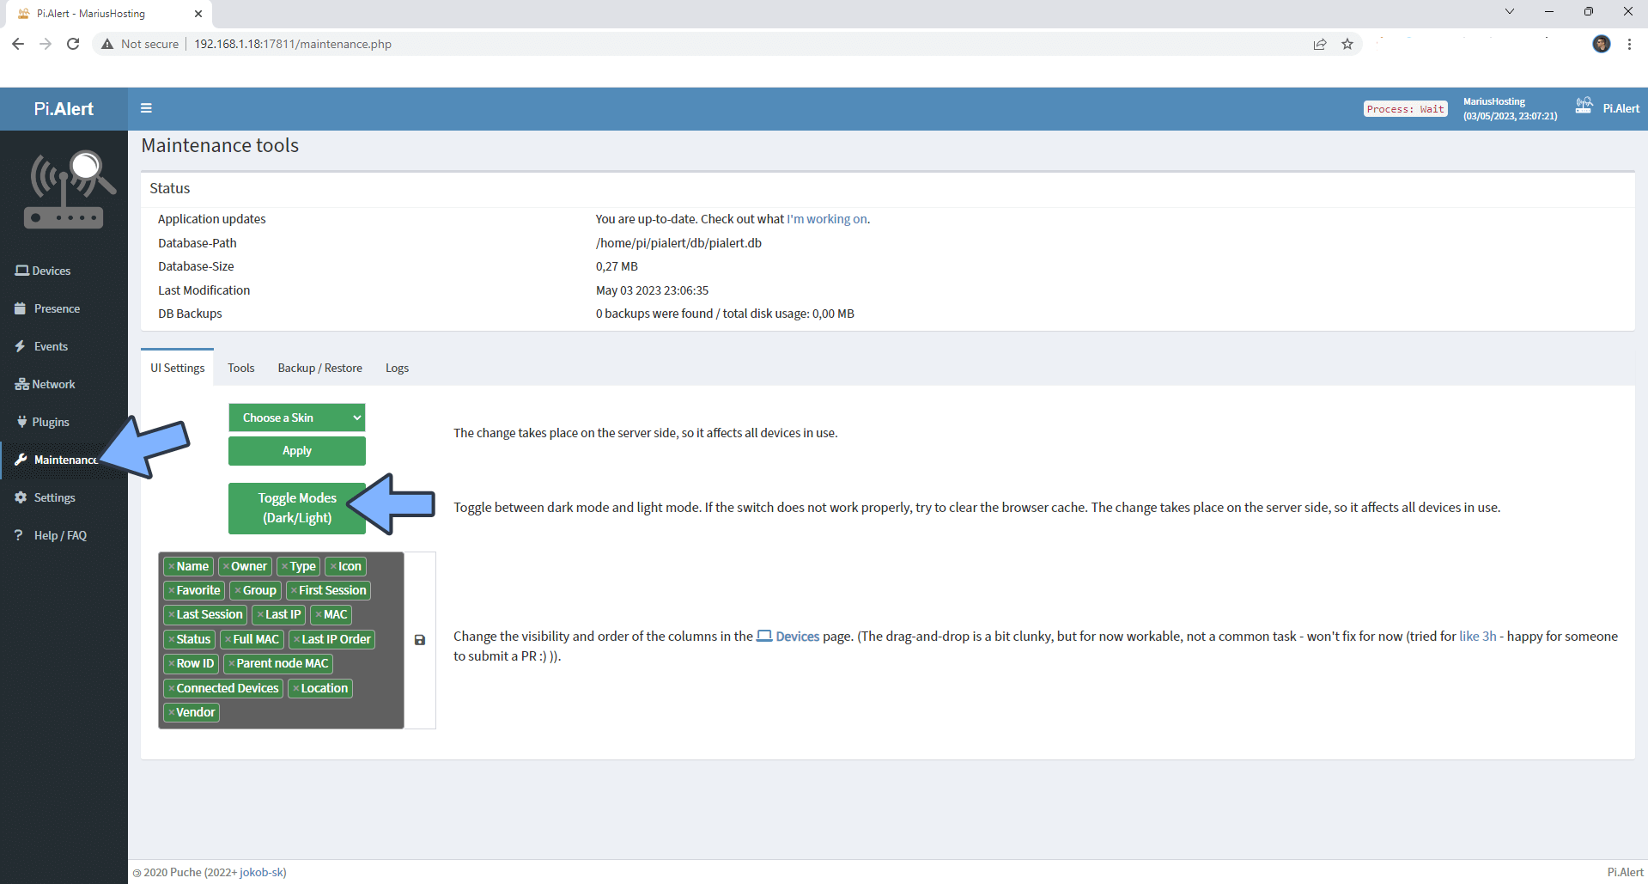The image size is (1648, 884).
Task: Open Network section in sidebar
Action: [x=45, y=384]
